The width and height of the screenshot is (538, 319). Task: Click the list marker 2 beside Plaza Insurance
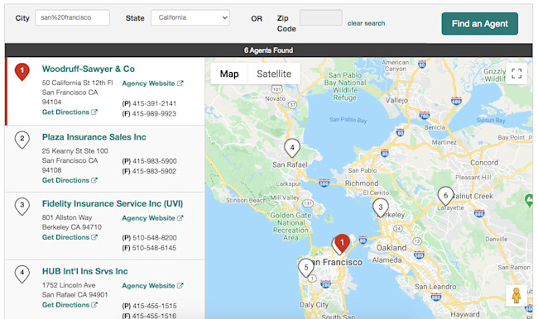(x=22, y=140)
